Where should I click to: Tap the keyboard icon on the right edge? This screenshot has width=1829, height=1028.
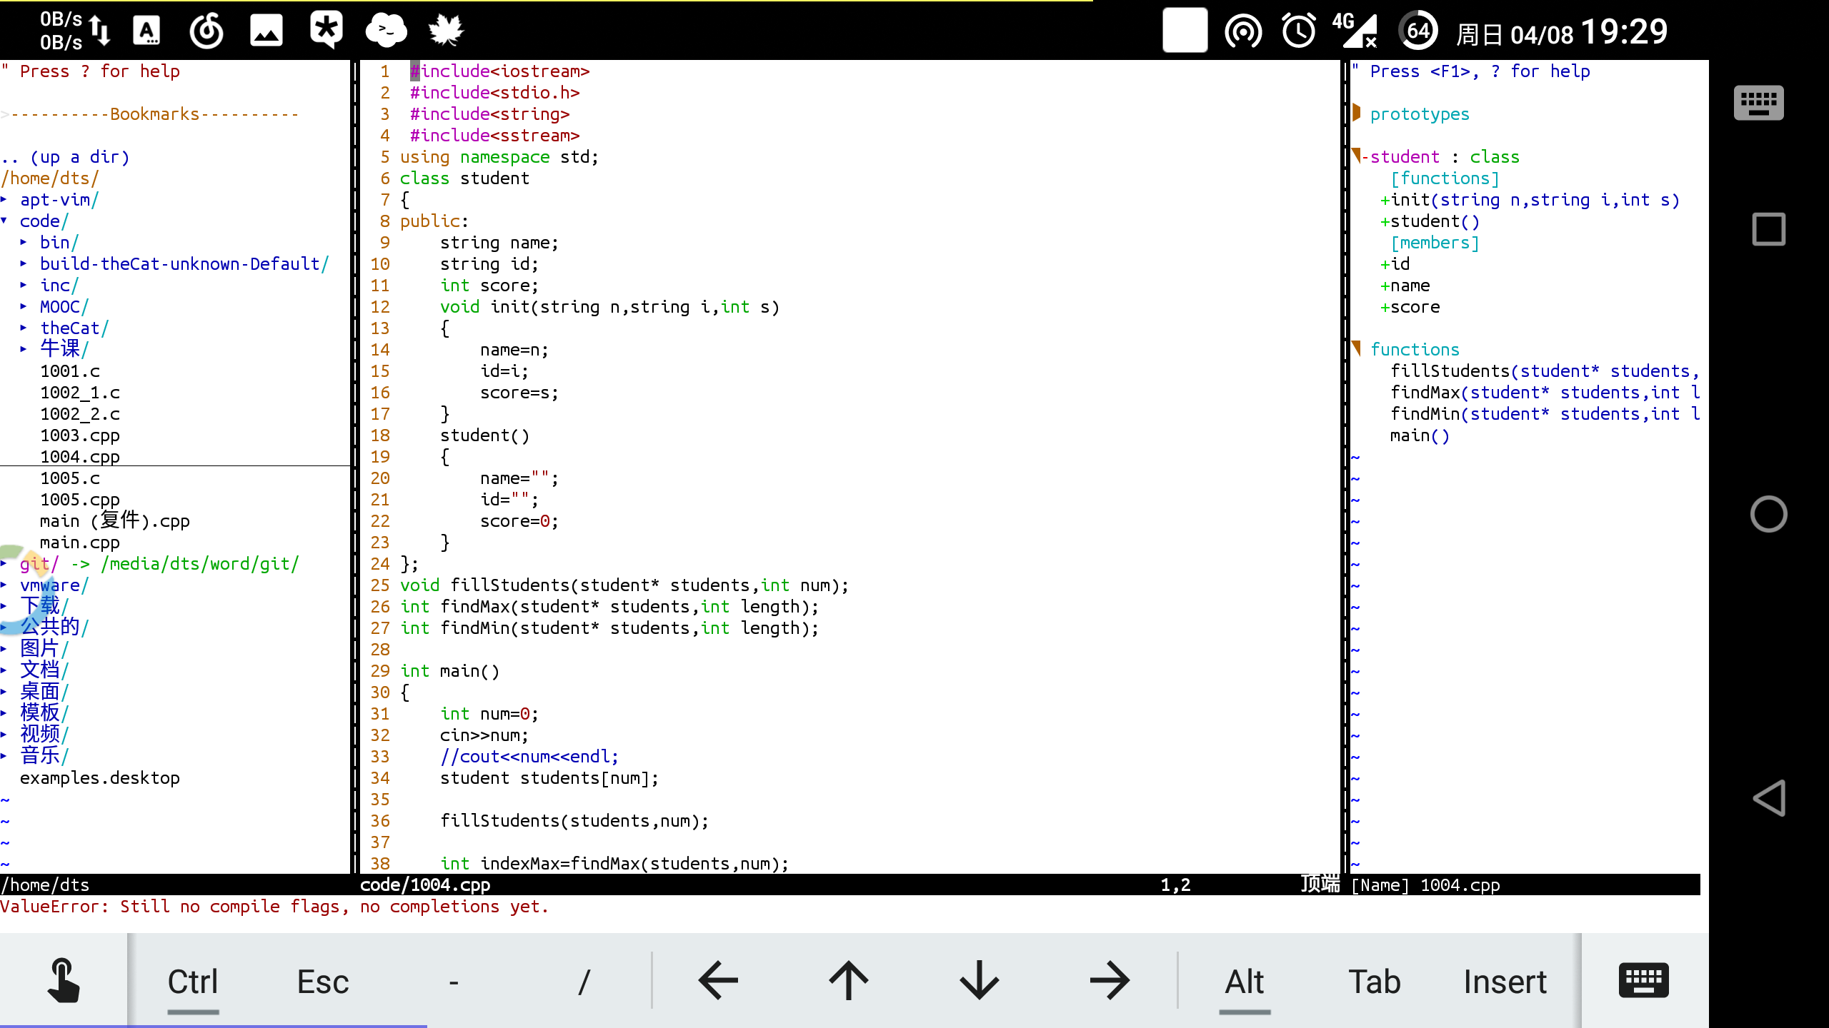coord(1758,103)
